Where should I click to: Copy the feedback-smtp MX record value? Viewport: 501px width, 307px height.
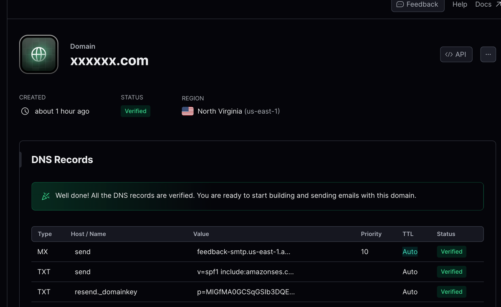243,252
